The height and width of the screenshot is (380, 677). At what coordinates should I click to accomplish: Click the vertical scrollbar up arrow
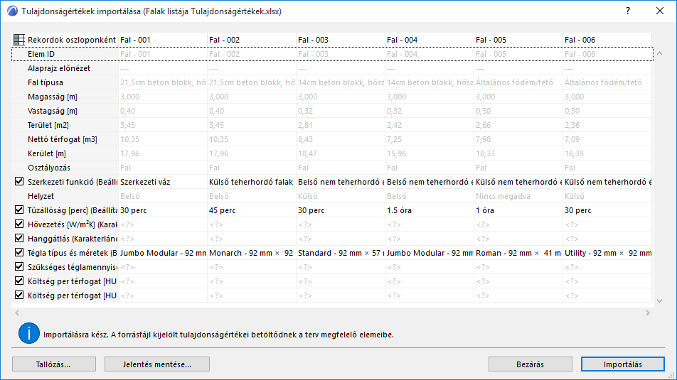(x=659, y=54)
